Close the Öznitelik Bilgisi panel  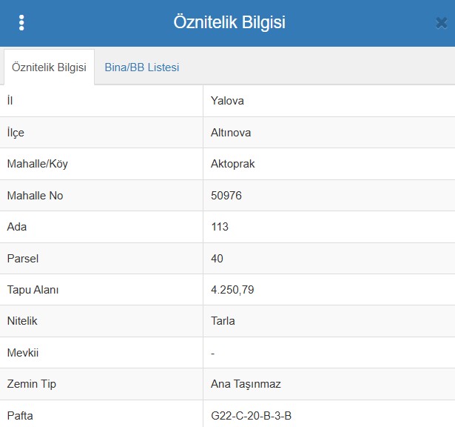pos(442,23)
